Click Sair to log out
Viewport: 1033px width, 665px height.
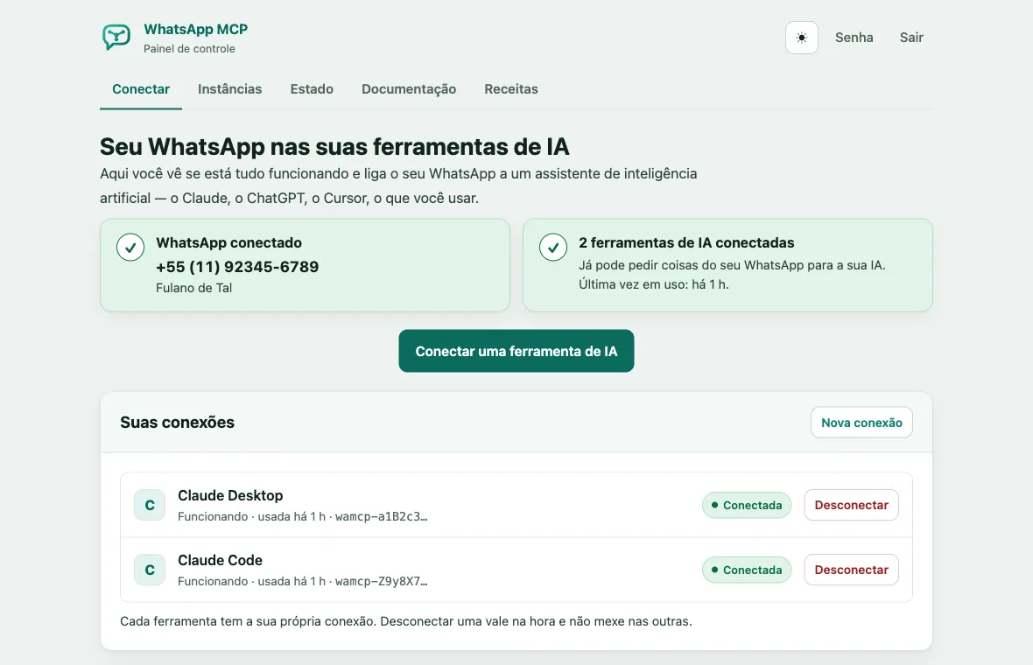coord(911,38)
